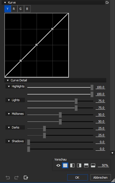Image resolution: width=115 pixels, height=183 pixels.
Task: Switch to the B channel tab
Action: (27, 9)
